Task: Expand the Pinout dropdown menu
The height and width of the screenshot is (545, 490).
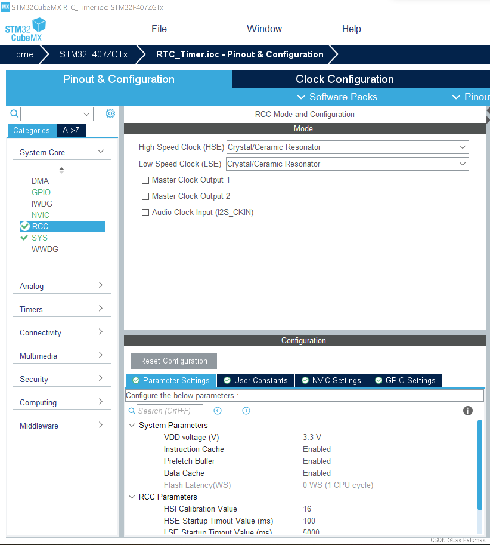Action: (x=471, y=97)
